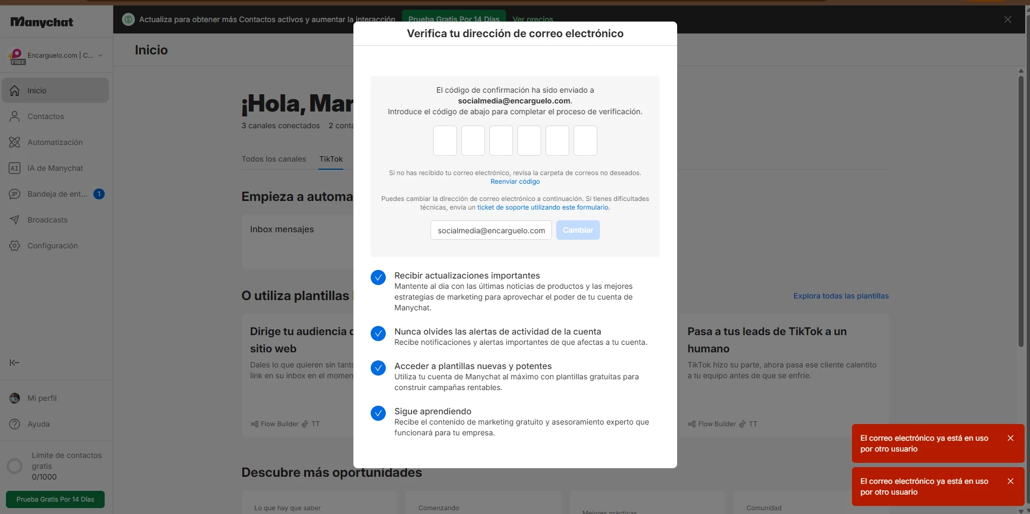1030x514 pixels.
Task: Click check icon beside Nunca olvides las alertas
Action: 378,334
